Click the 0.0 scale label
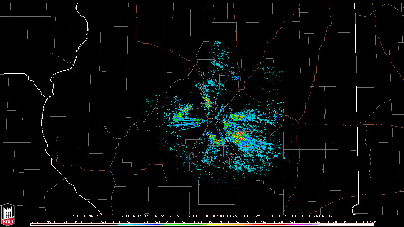 pyautogui.click(x=116, y=222)
